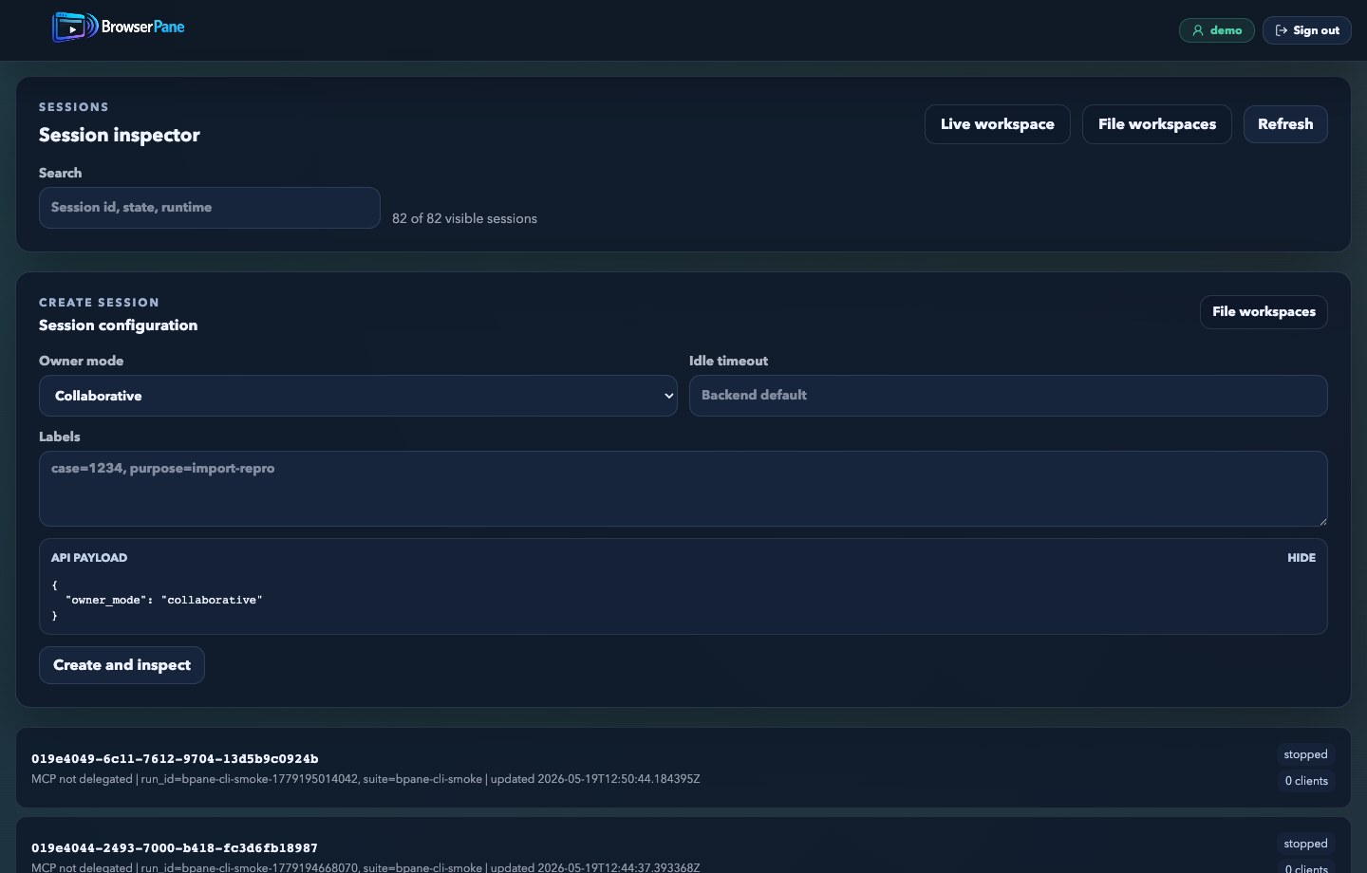Open File workspaces in the Create session panel

click(1264, 312)
